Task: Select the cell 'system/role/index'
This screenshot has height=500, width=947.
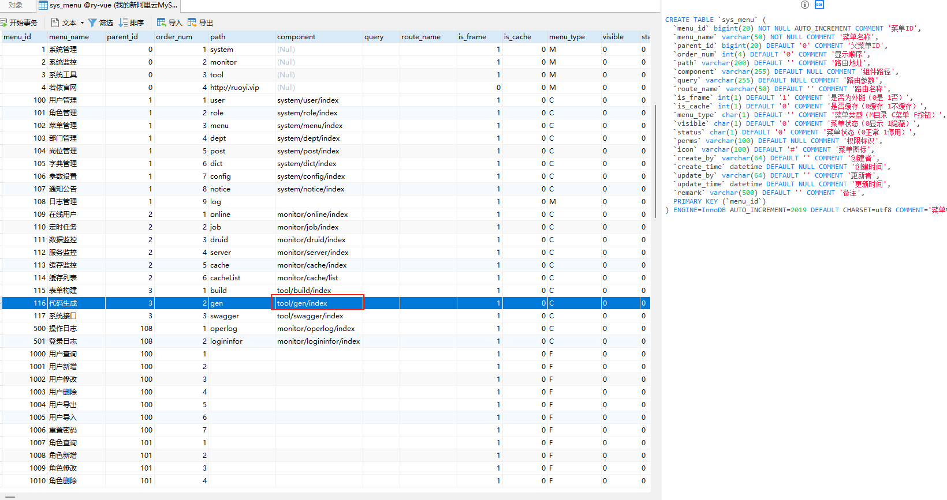Action: pyautogui.click(x=319, y=112)
